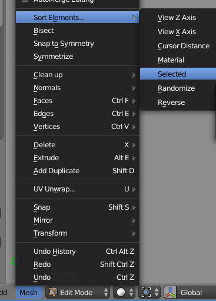The image size is (216, 301).
Task: Open the Clean up submenu
Action: coord(77,75)
